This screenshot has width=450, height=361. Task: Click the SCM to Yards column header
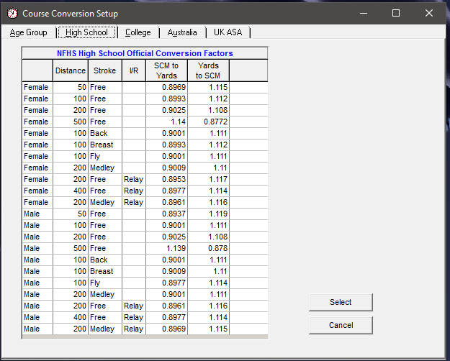coord(166,70)
